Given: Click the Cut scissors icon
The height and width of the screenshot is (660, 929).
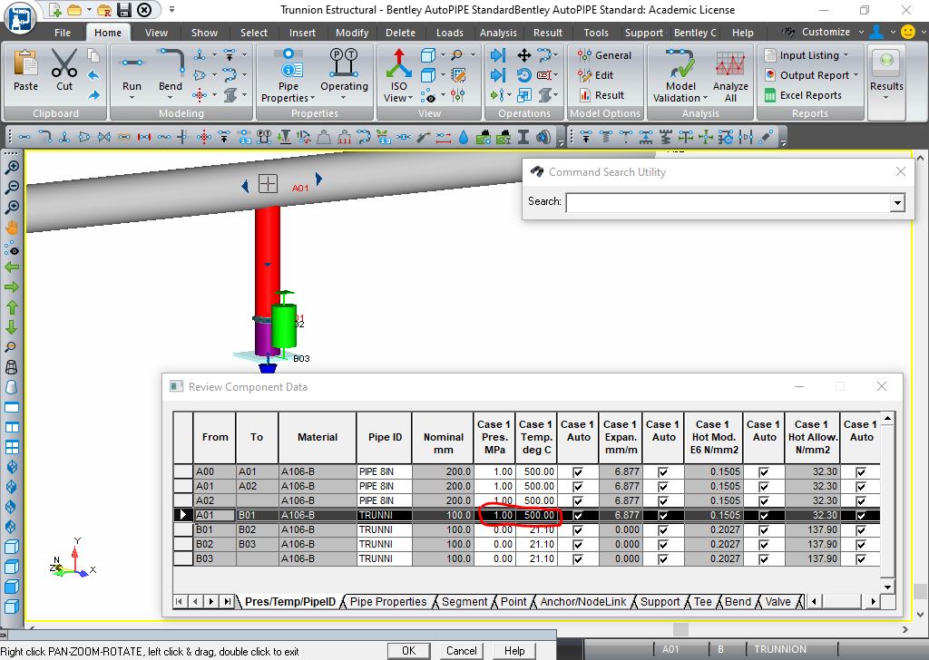Looking at the screenshot, I should [64, 63].
